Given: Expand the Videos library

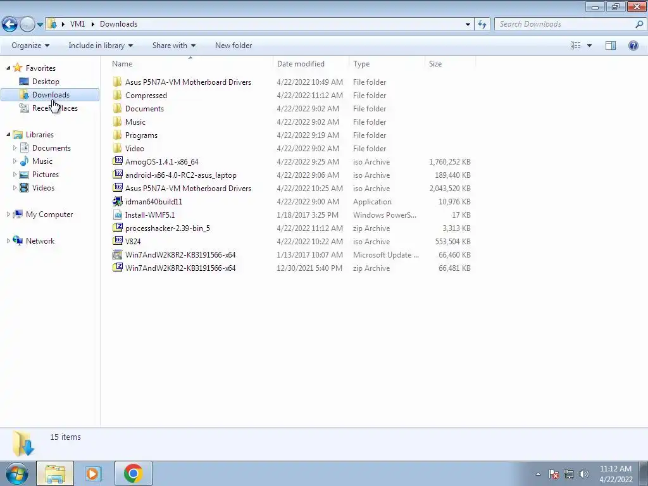Looking at the screenshot, I should tap(15, 187).
